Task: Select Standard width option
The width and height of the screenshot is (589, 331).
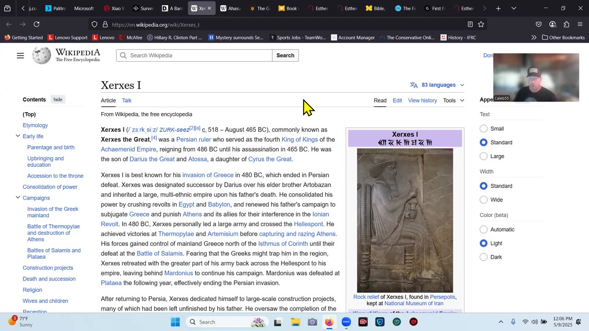Action: (484, 186)
